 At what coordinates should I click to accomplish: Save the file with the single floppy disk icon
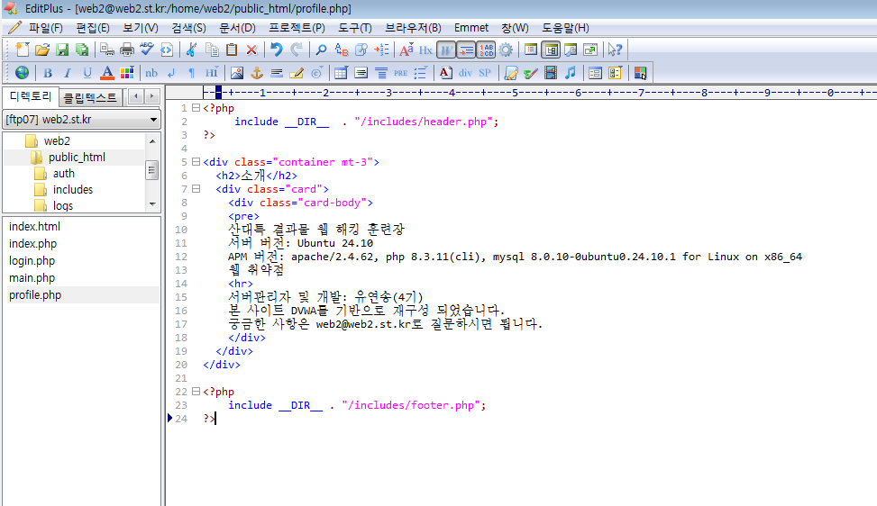(62, 50)
